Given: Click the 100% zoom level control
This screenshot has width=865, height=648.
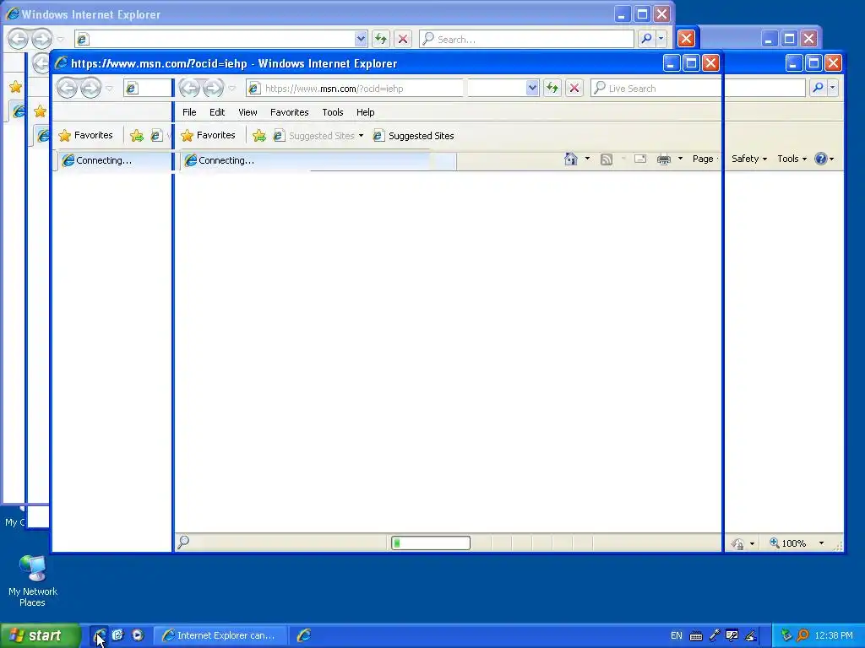Looking at the screenshot, I should pos(789,543).
